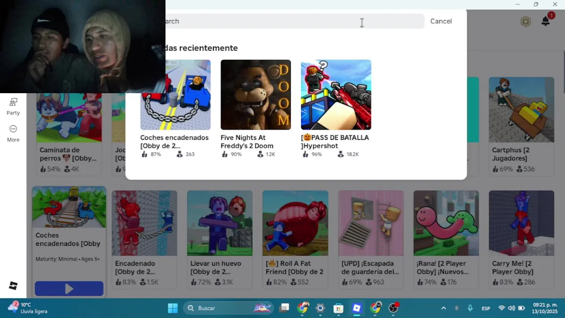Open the clock showing 09:21 p. m.

[x=545, y=308]
